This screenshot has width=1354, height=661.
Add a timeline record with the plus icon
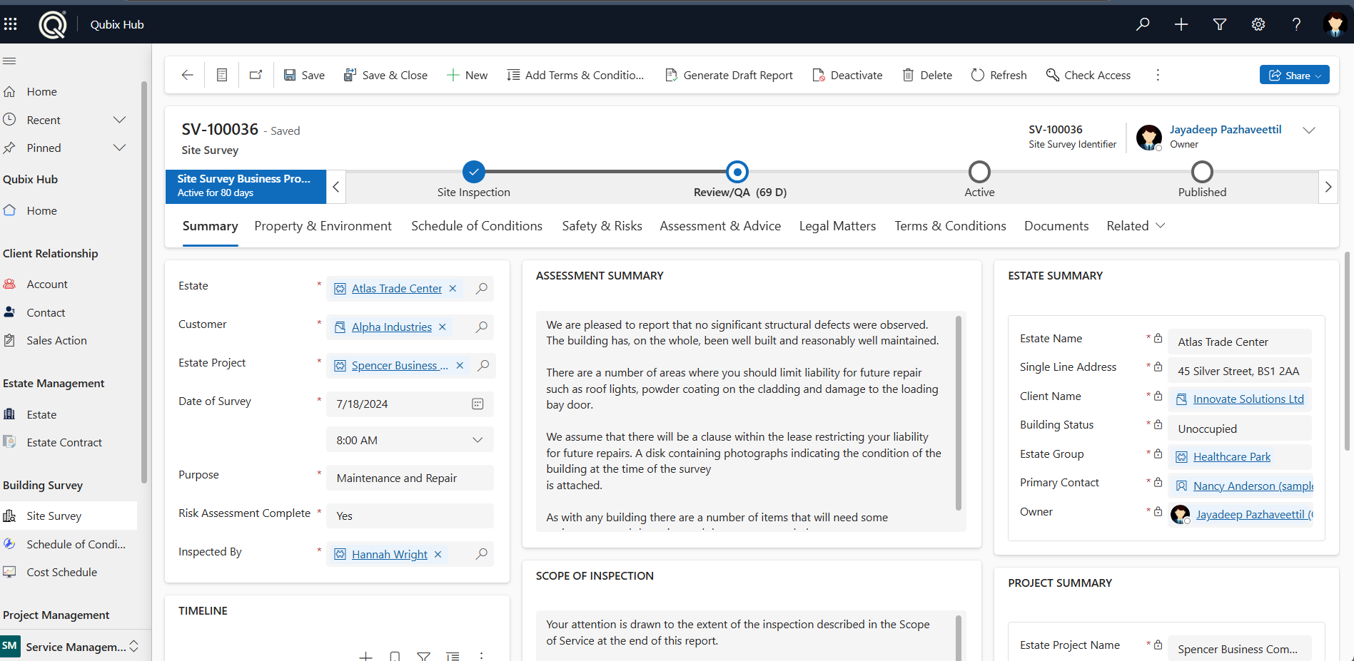[365, 655]
